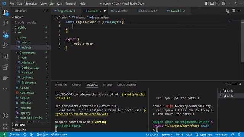Click the remote window indicator in status bar

(3, 135)
